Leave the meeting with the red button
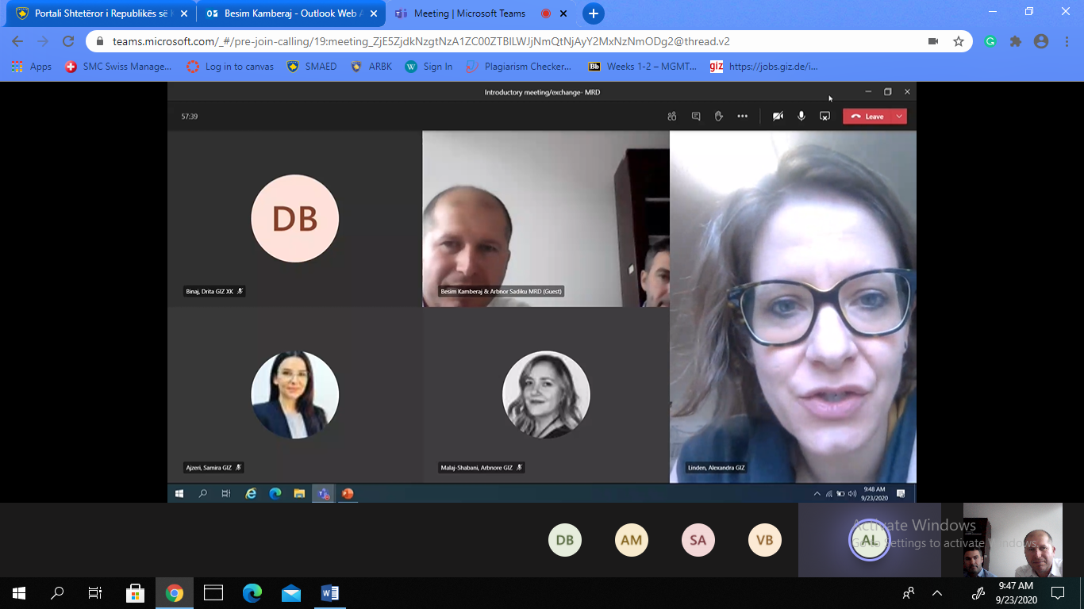1084x609 pixels. [x=867, y=117]
